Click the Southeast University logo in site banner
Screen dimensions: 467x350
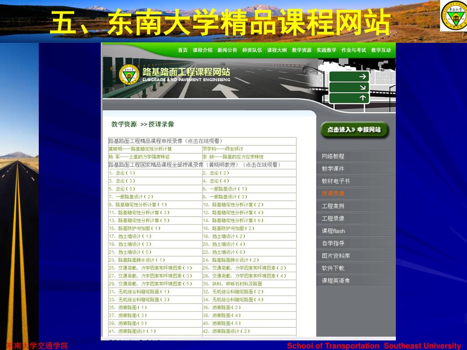pos(129,75)
